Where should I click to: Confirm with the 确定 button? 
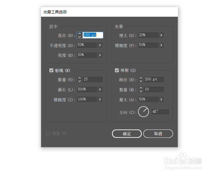[127, 134]
